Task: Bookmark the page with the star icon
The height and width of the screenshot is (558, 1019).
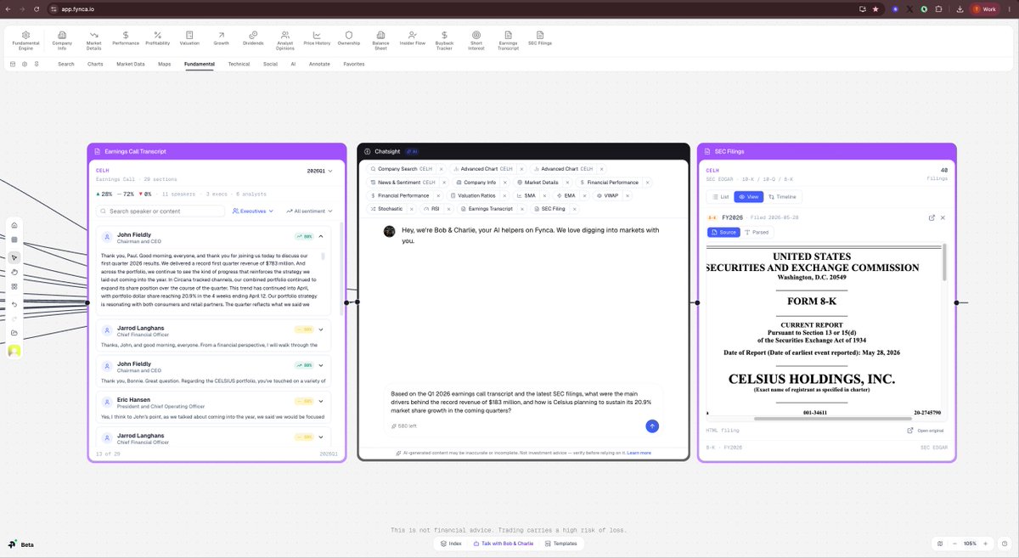Action: click(875, 9)
